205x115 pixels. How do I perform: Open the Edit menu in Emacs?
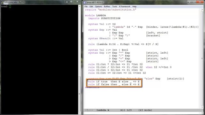pos(91,6)
